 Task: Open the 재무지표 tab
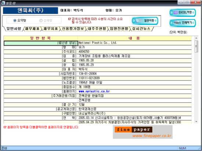tap(51, 29)
